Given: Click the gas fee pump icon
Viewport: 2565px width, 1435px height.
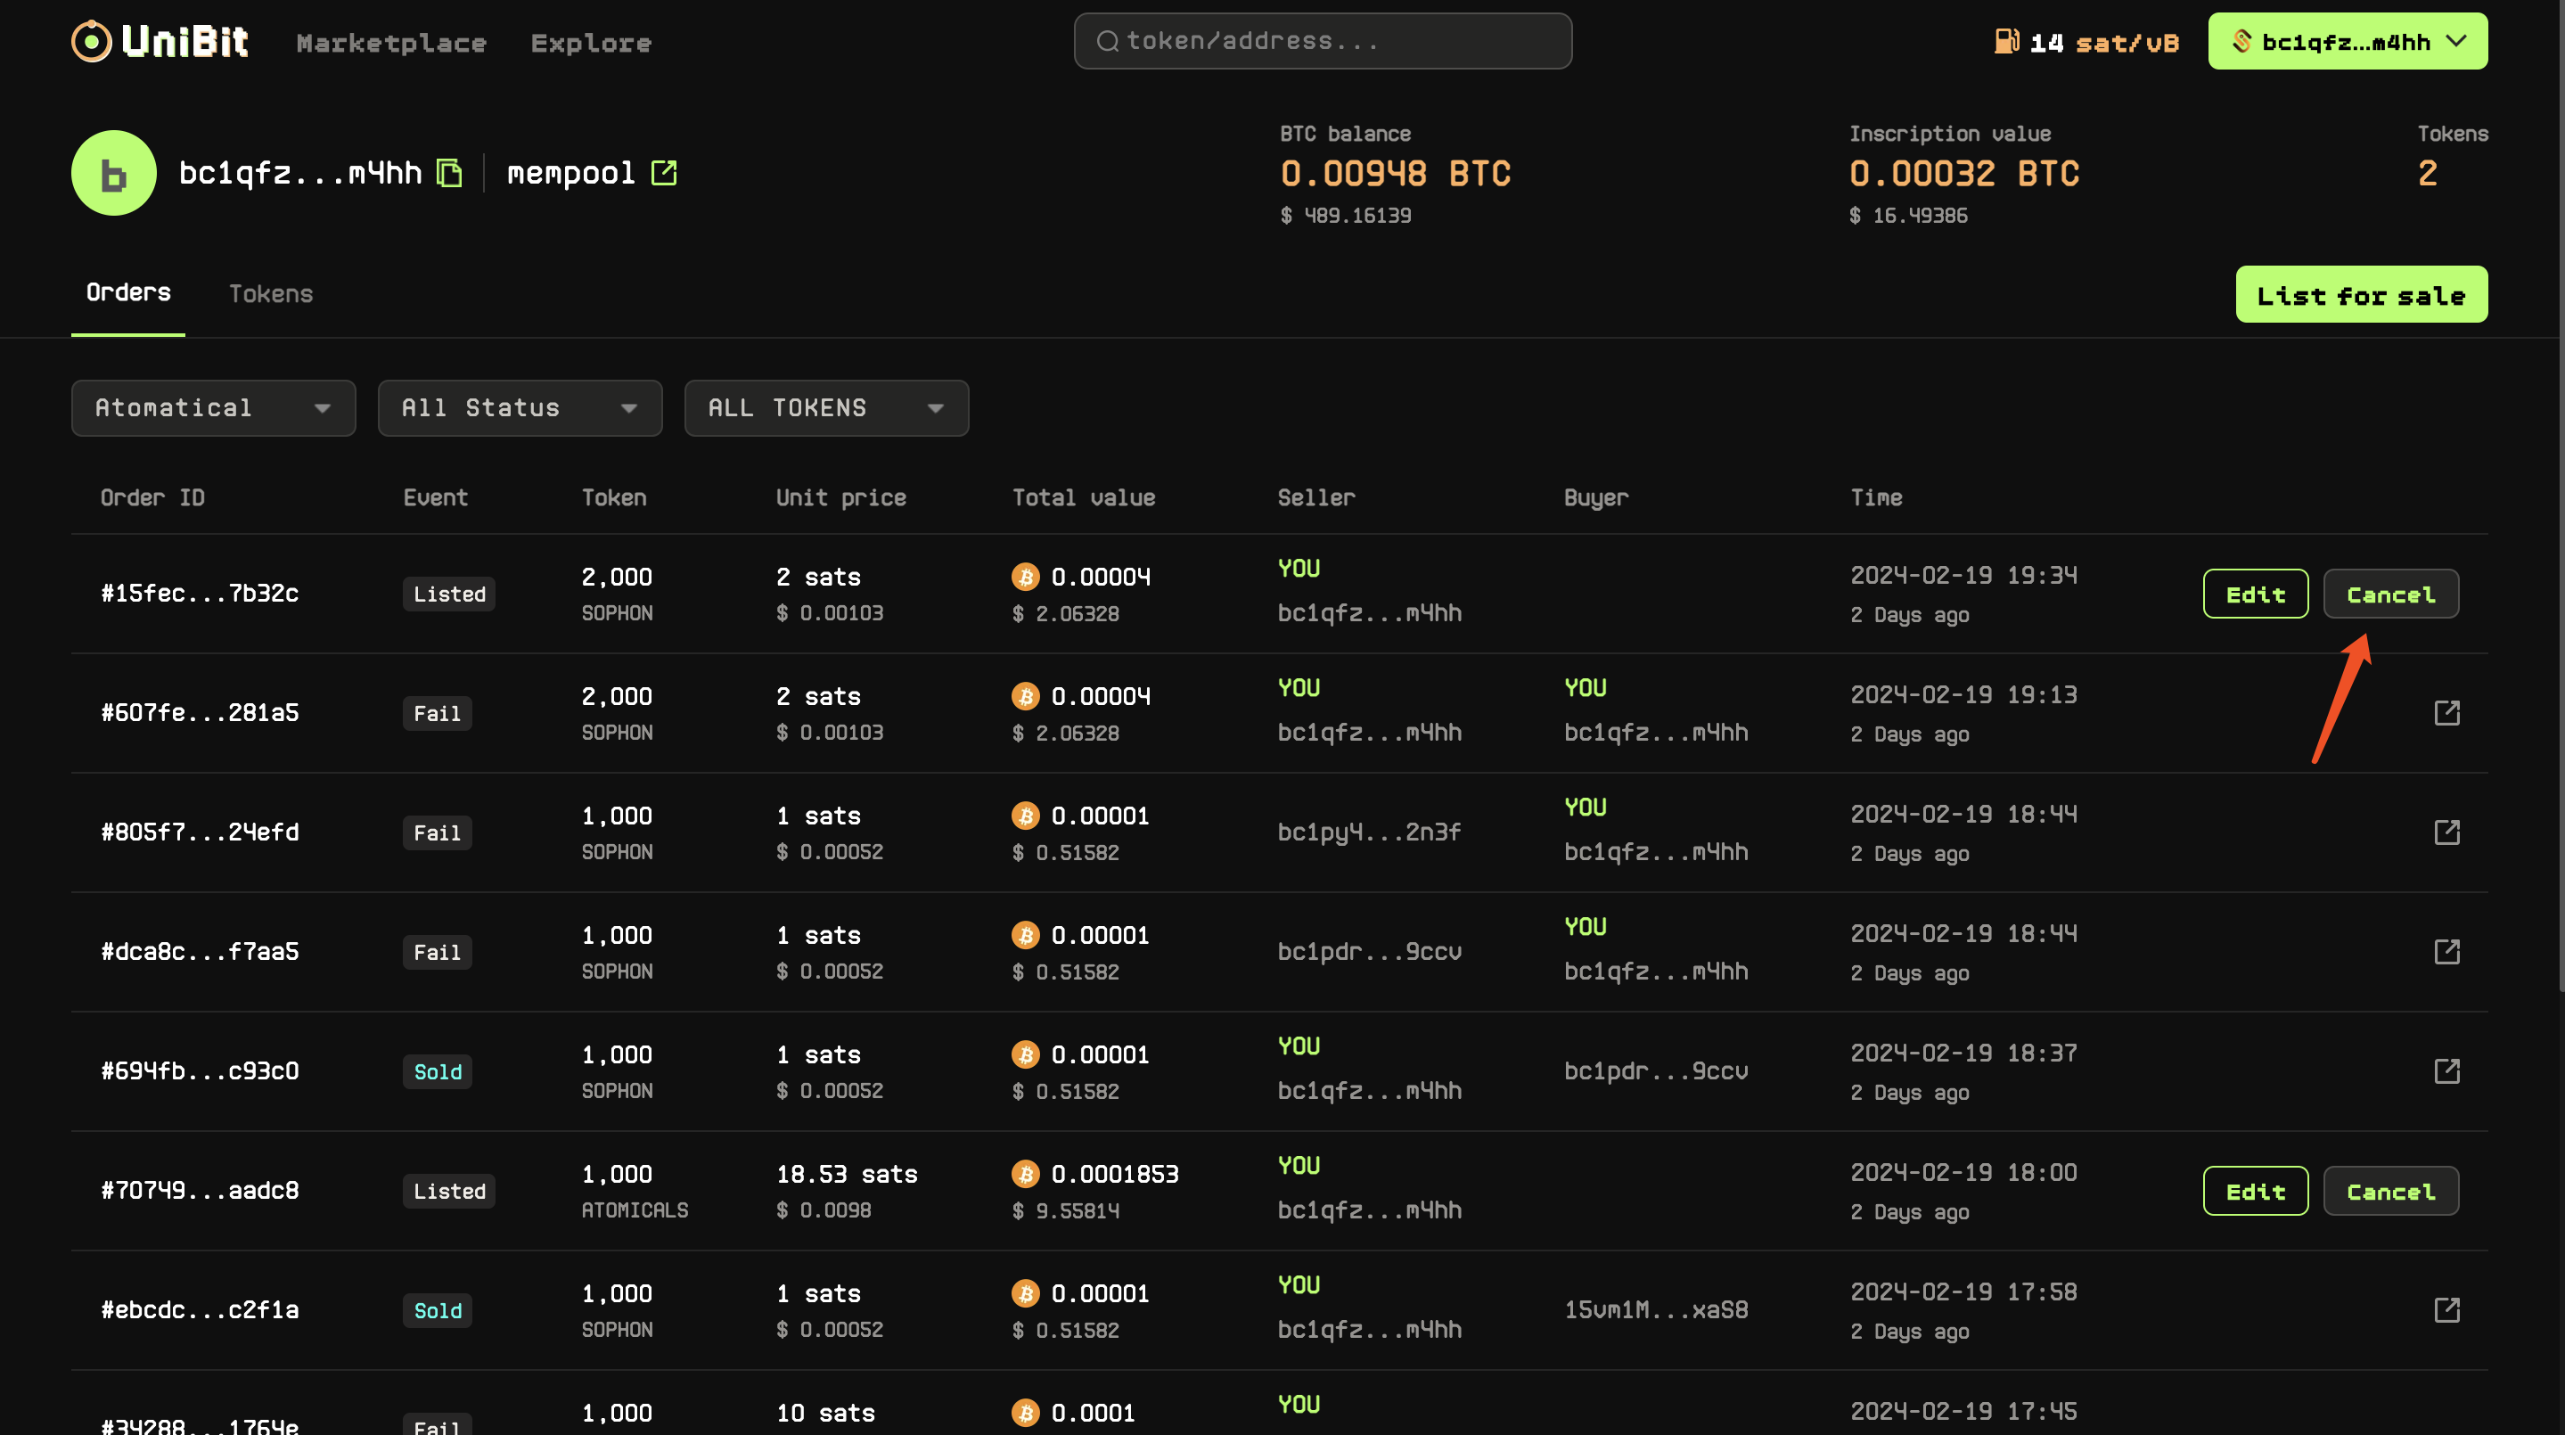Looking at the screenshot, I should (2005, 42).
